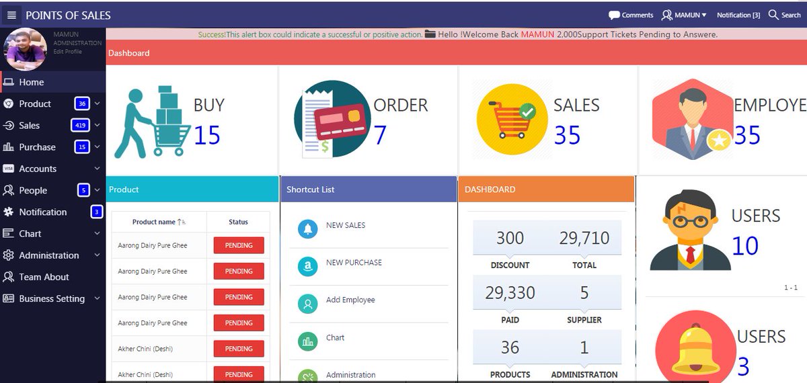Click the USERS avatar with glasses

click(690, 230)
